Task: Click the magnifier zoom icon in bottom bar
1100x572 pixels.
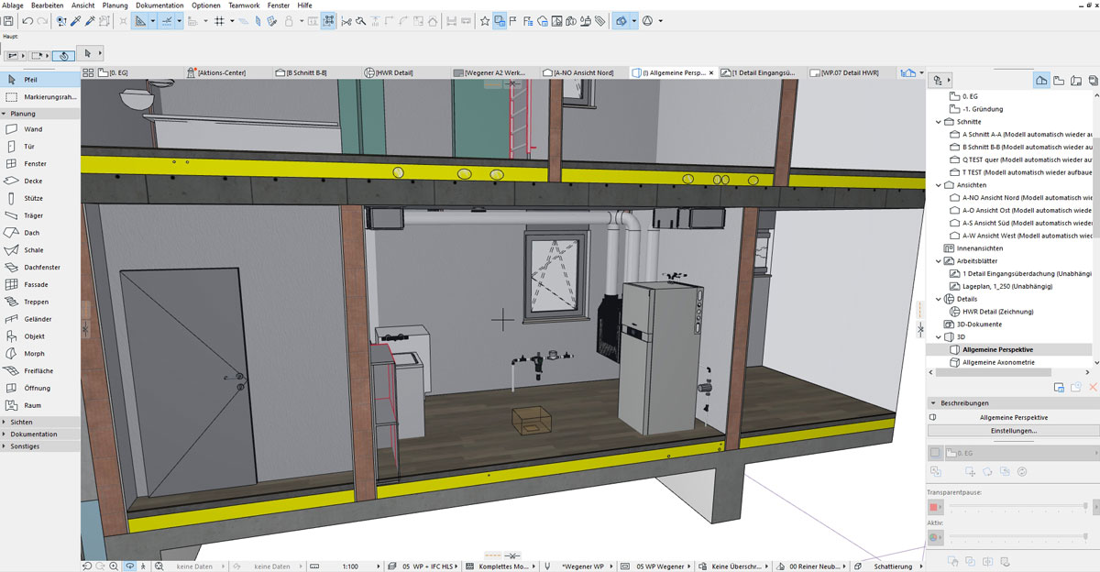Action: pos(114,566)
